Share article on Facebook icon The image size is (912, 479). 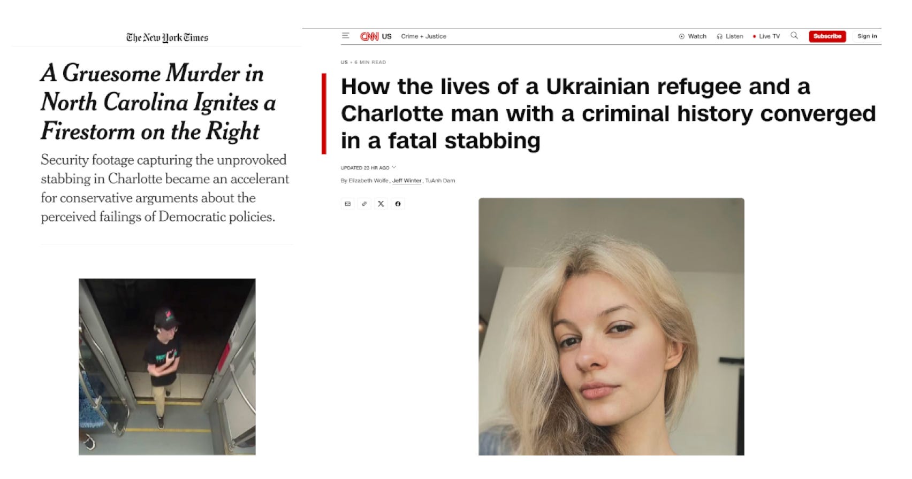pos(398,204)
